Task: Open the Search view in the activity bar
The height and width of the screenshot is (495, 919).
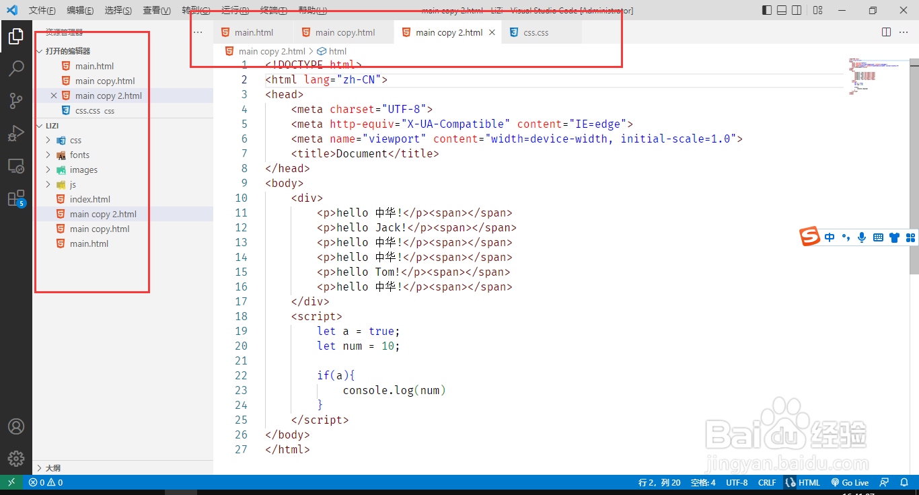Action: pyautogui.click(x=16, y=68)
